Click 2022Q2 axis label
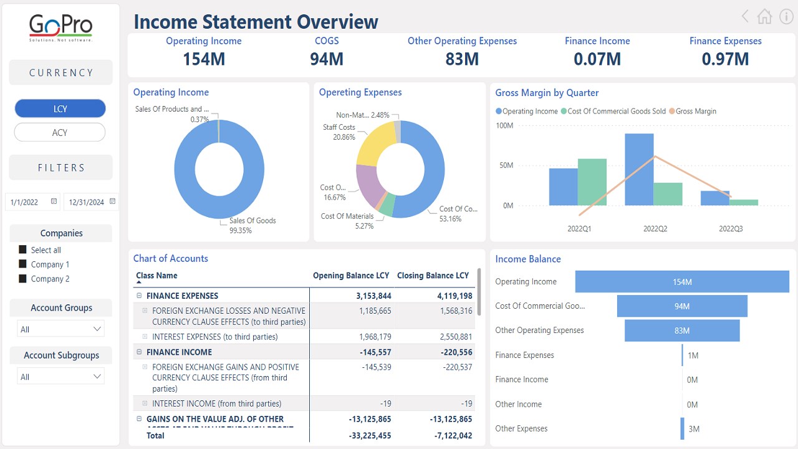 pyautogui.click(x=655, y=229)
